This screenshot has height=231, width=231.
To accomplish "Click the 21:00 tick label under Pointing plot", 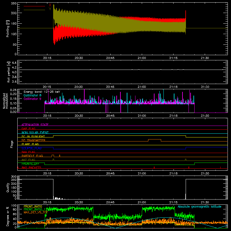I will click(142, 58).
